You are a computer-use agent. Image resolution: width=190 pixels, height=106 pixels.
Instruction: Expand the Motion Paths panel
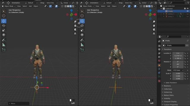click(169, 95)
